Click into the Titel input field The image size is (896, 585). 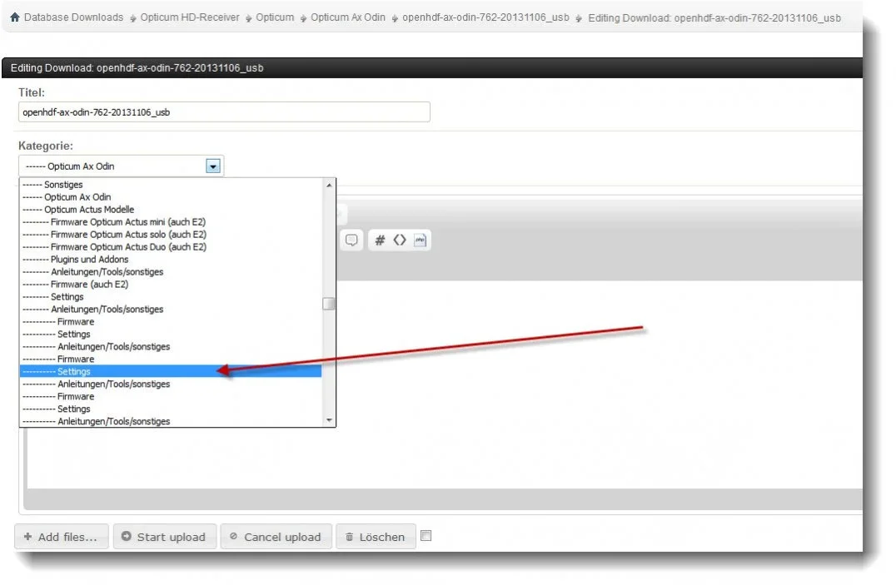pyautogui.click(x=224, y=112)
